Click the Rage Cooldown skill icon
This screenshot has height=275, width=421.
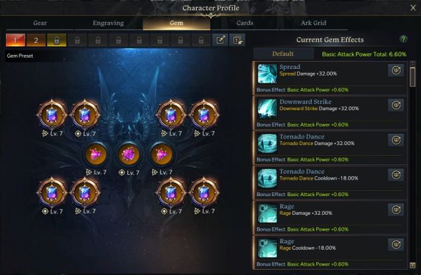coord(267,248)
